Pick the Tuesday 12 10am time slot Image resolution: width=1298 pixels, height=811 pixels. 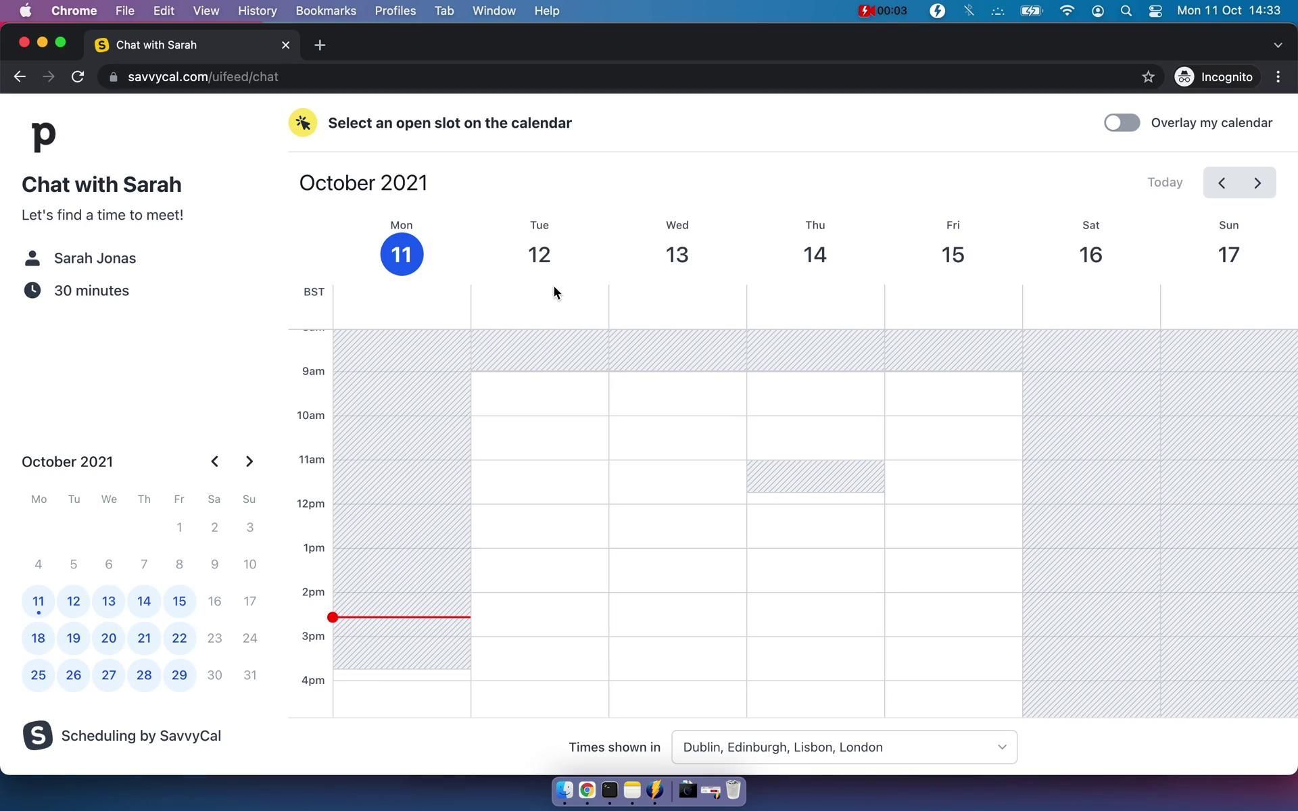539,427
